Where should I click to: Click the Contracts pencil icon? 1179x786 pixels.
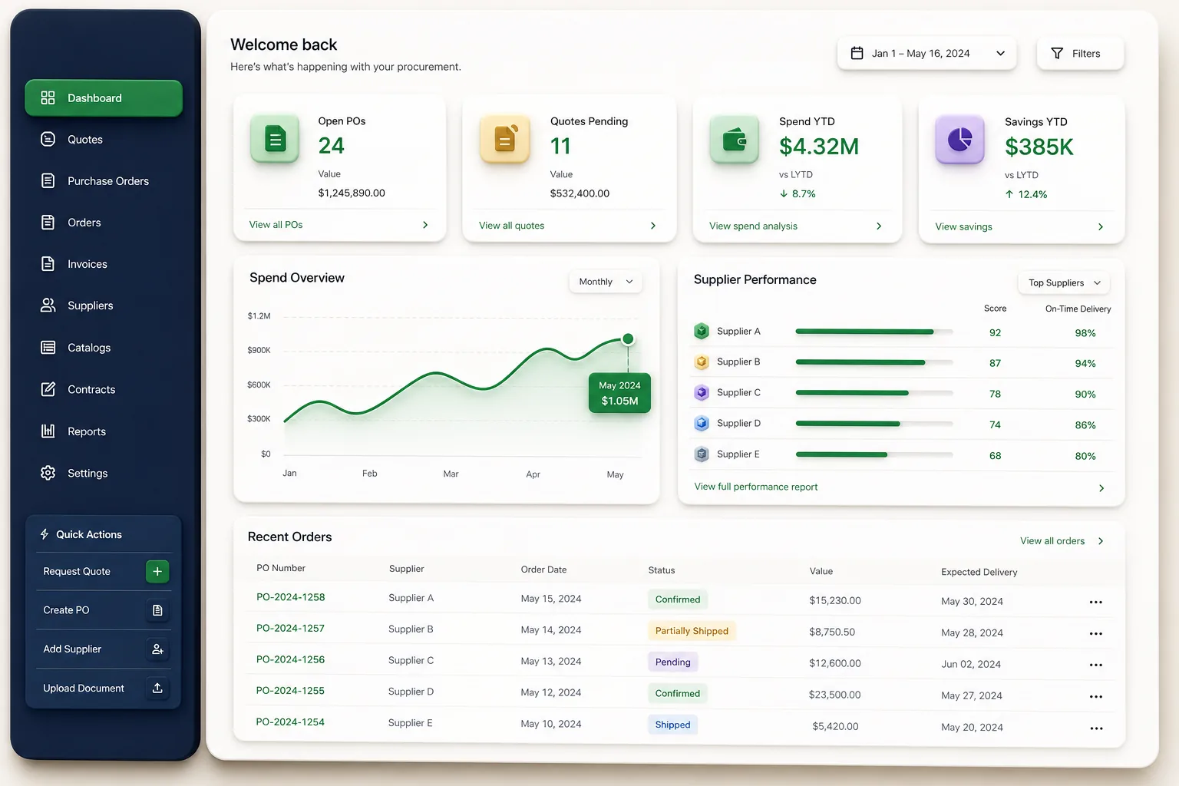48,389
